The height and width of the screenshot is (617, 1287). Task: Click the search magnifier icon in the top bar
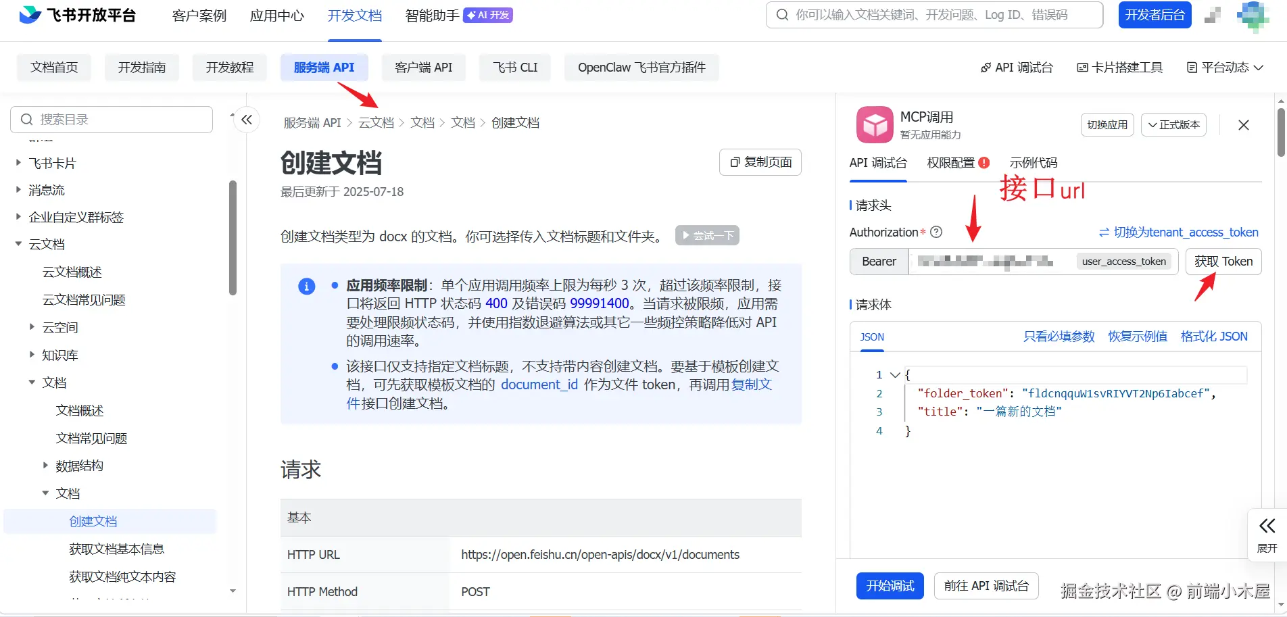pos(782,15)
